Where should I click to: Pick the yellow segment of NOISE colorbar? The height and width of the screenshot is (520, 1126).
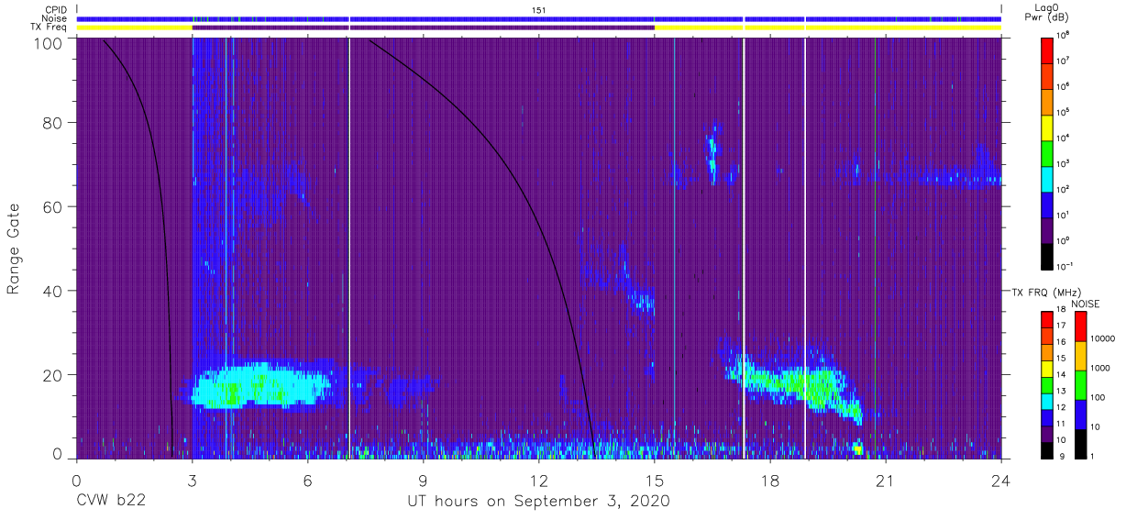pos(1080,355)
